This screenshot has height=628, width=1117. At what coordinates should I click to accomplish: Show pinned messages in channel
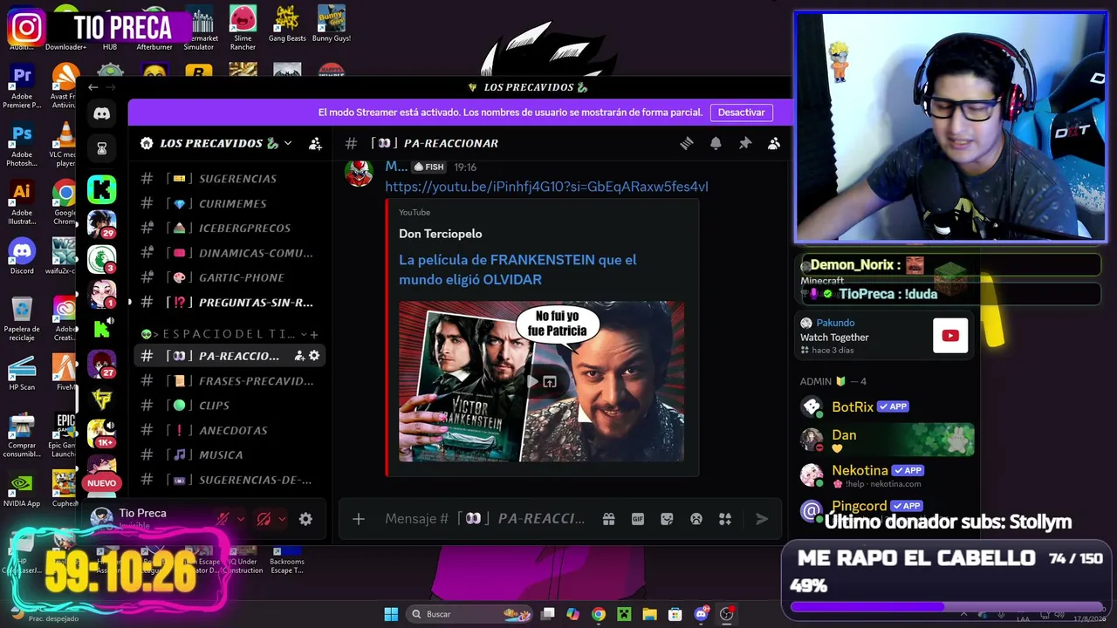pos(744,143)
